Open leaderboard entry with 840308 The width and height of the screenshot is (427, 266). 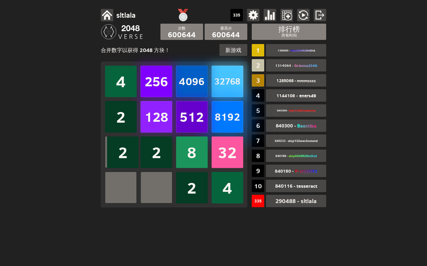[296, 111]
